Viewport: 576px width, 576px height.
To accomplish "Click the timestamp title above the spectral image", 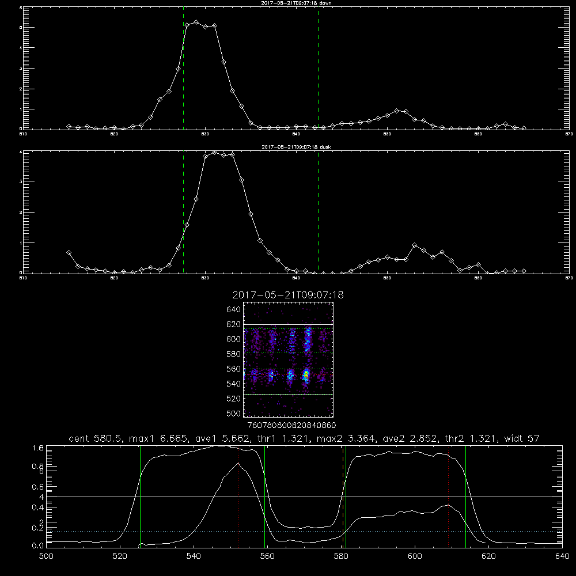I will point(288,295).
